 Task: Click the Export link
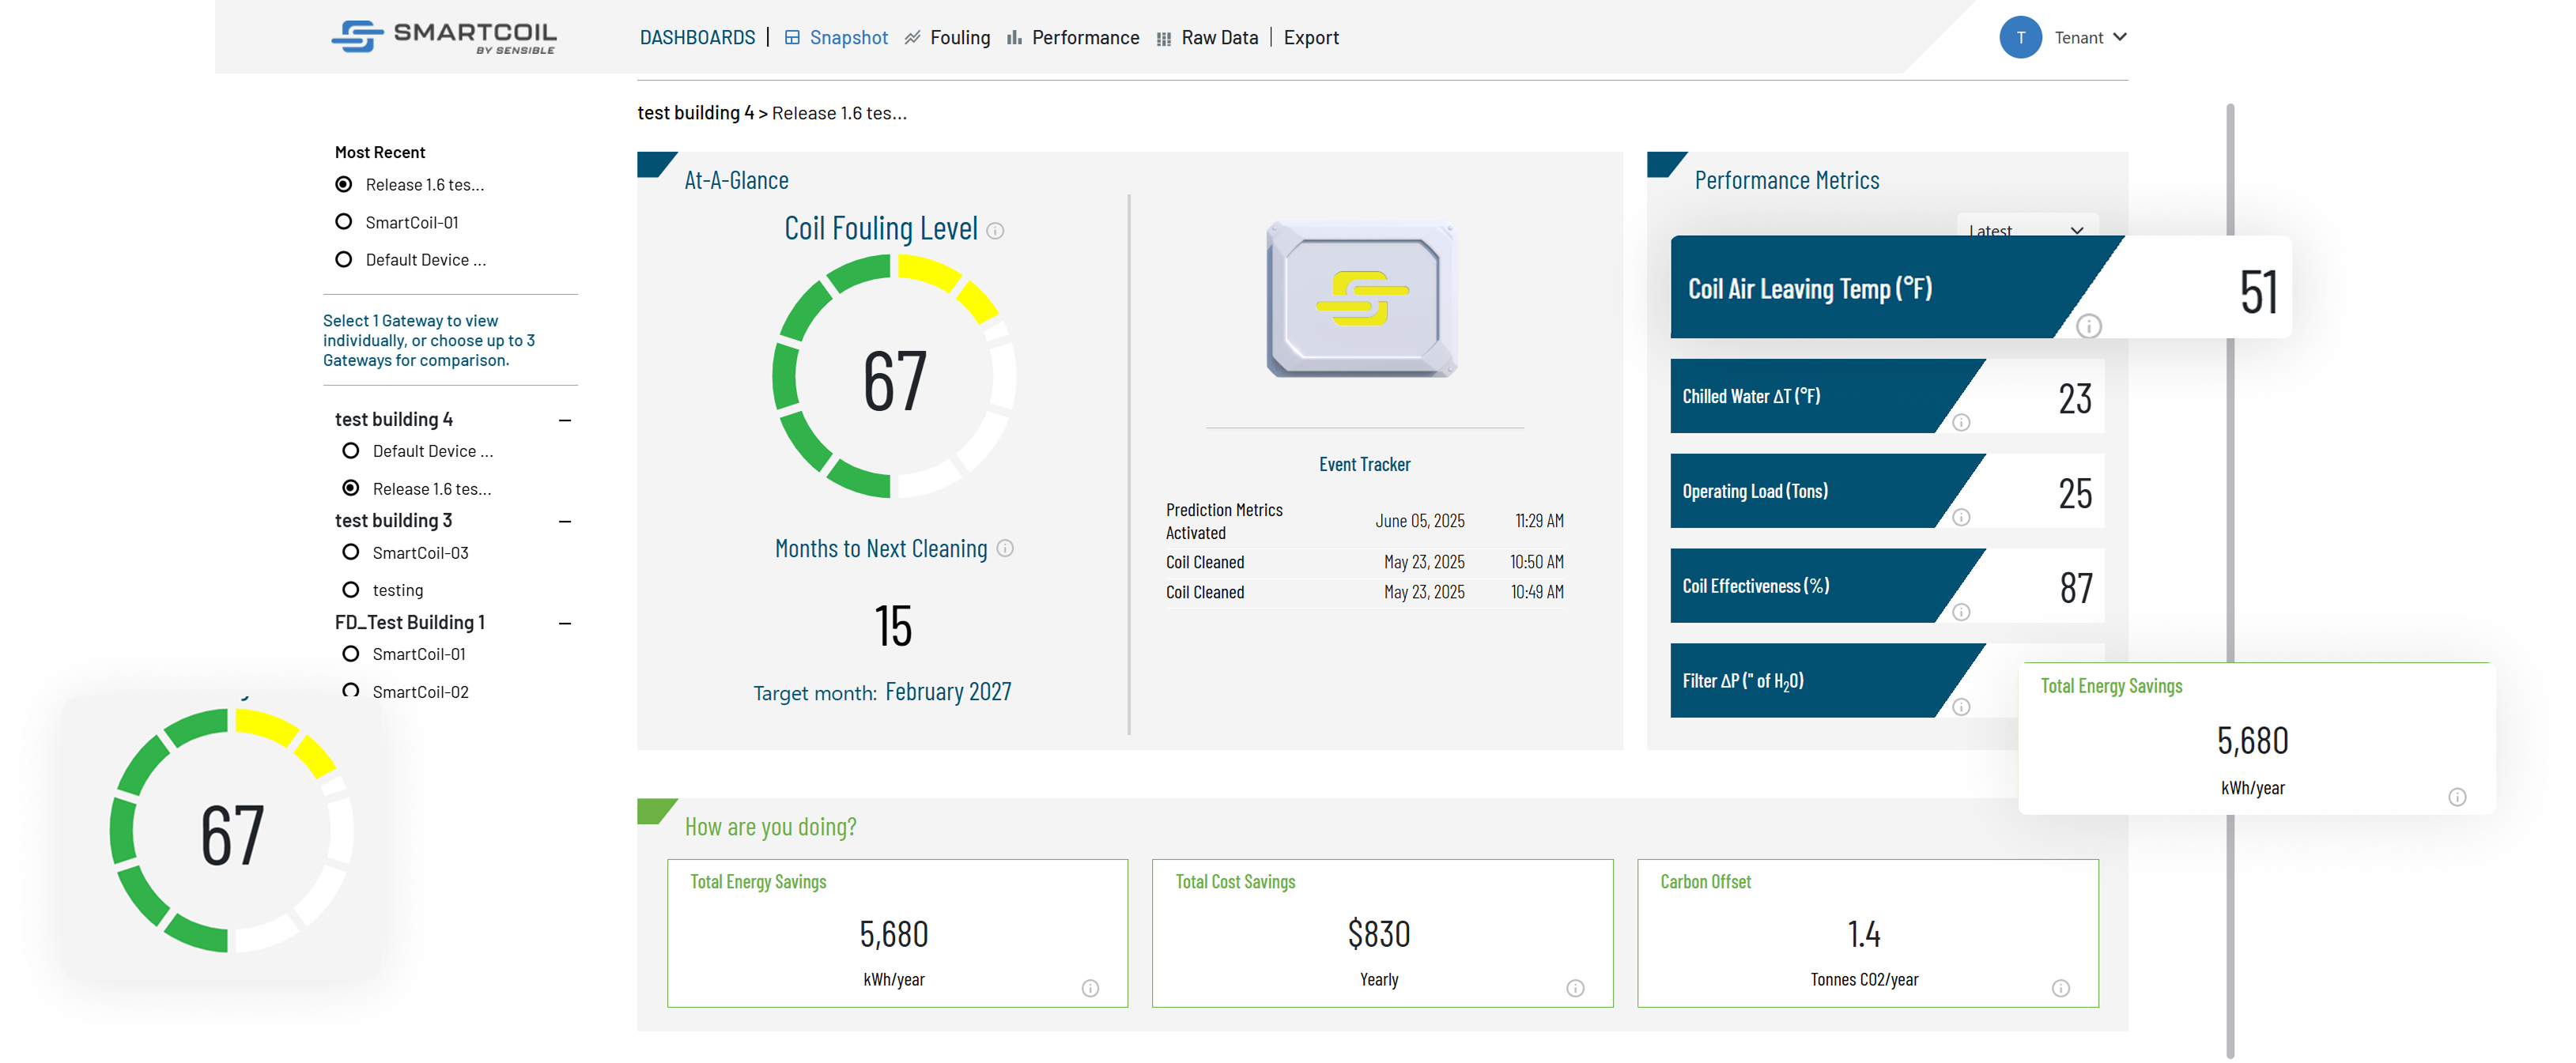pos(1310,38)
